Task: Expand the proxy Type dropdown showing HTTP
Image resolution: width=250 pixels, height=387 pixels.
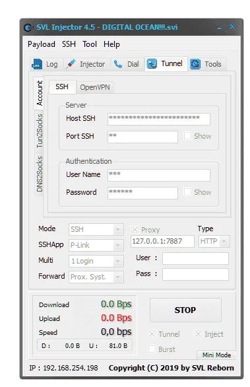Action: pos(214,241)
